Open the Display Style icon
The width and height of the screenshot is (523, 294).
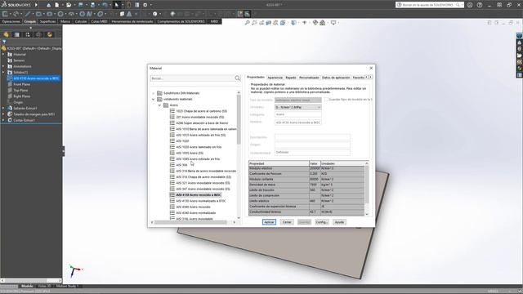point(293,23)
